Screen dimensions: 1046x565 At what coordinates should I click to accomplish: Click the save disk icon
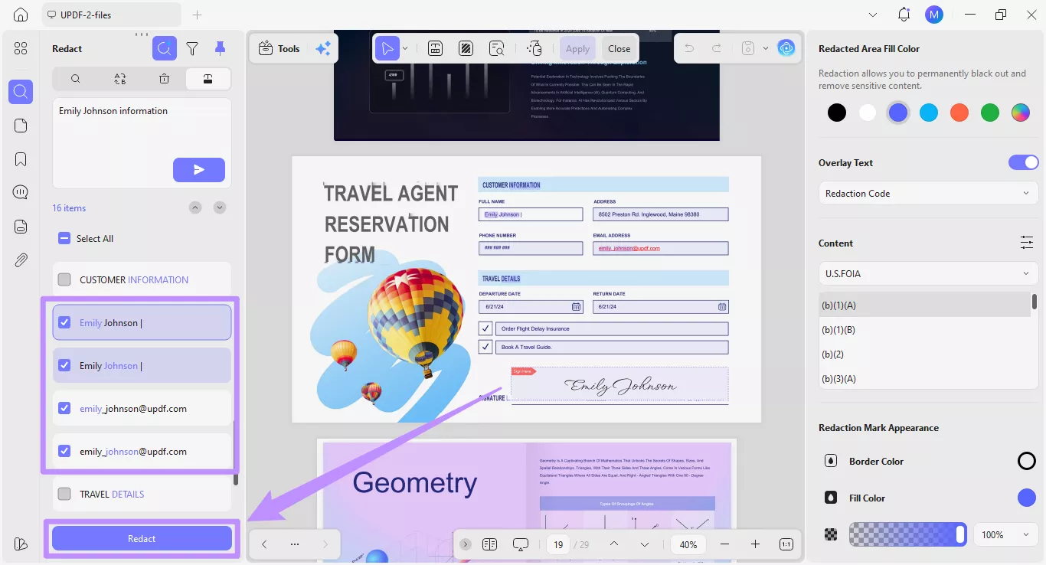[x=748, y=48]
